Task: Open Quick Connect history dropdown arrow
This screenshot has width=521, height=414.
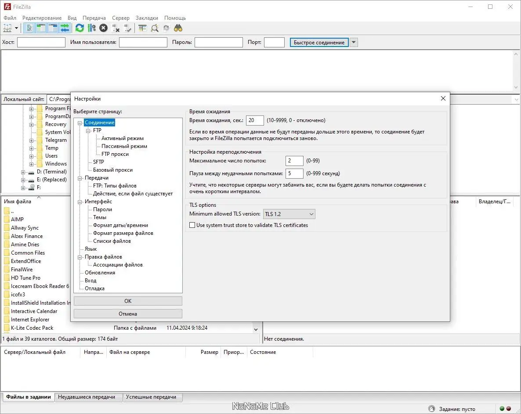Action: coord(354,42)
